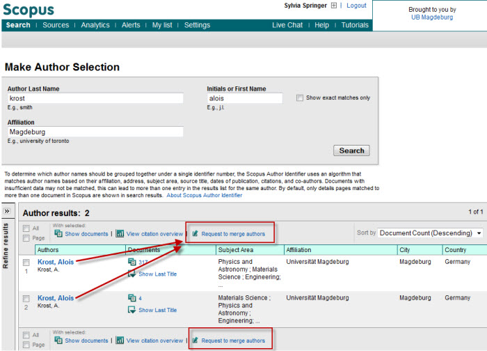
Task: Focus the Affiliation input field
Action: pyautogui.click(x=95, y=132)
